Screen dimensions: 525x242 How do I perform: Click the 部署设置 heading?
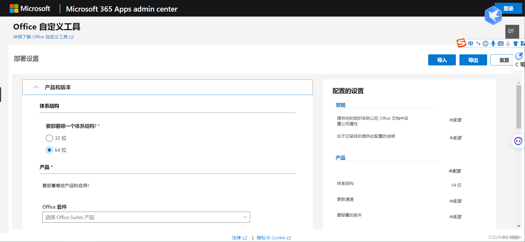pyautogui.click(x=26, y=58)
